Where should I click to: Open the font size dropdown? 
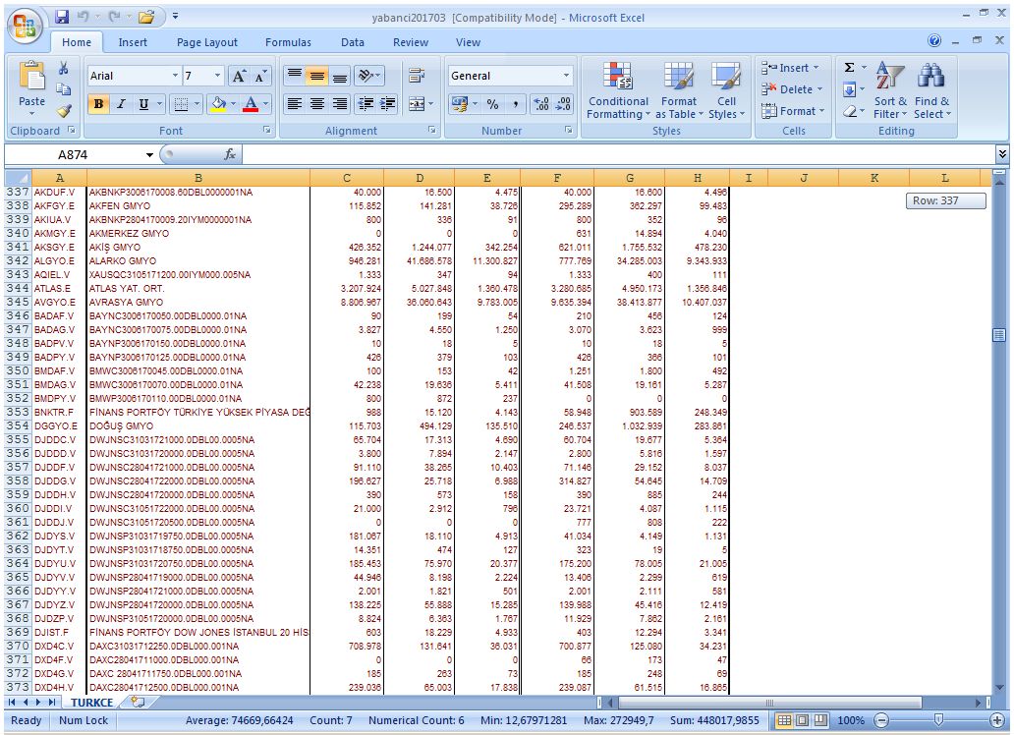(218, 76)
